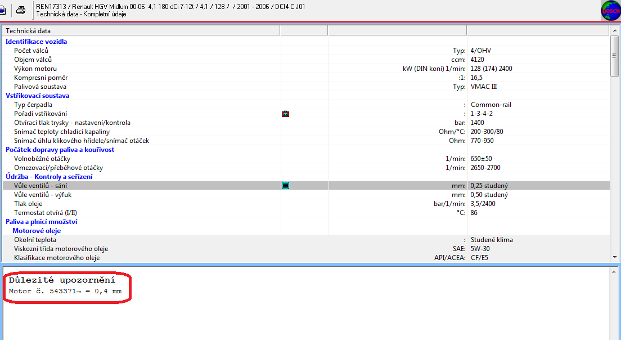
Task: Select the Tlak oleje row
Action: pos(306,204)
